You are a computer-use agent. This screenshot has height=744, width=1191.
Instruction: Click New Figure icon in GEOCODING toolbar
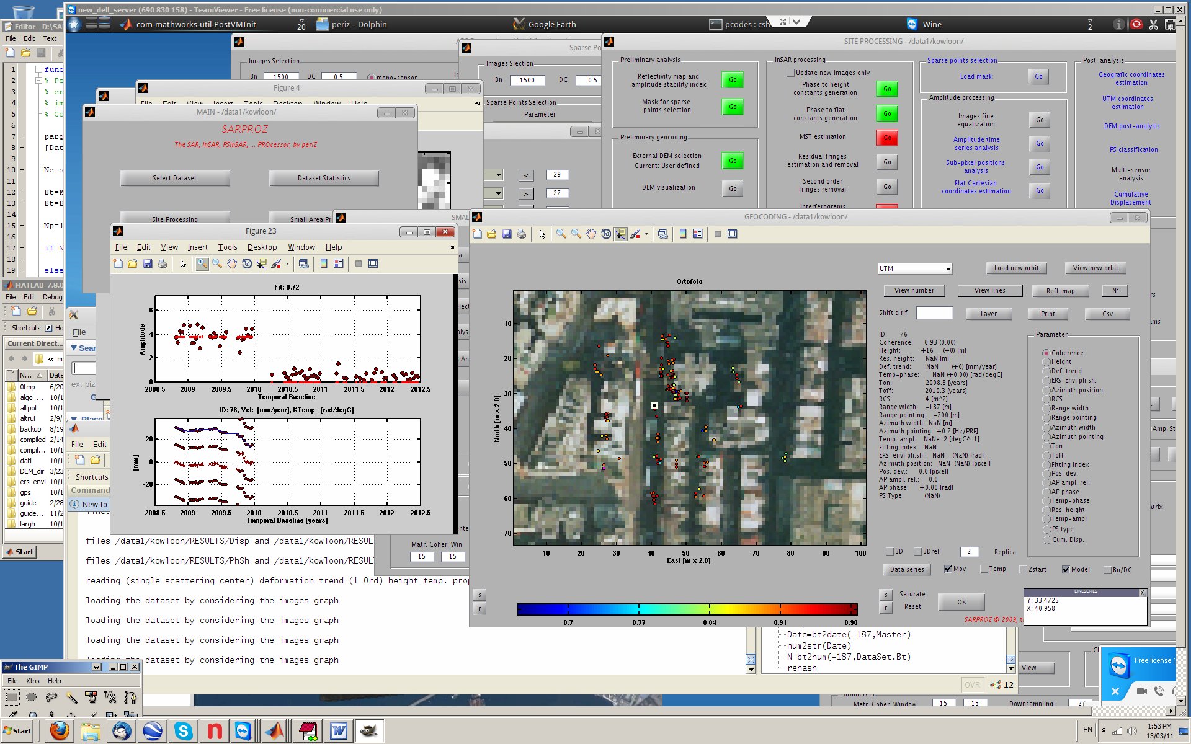point(477,234)
